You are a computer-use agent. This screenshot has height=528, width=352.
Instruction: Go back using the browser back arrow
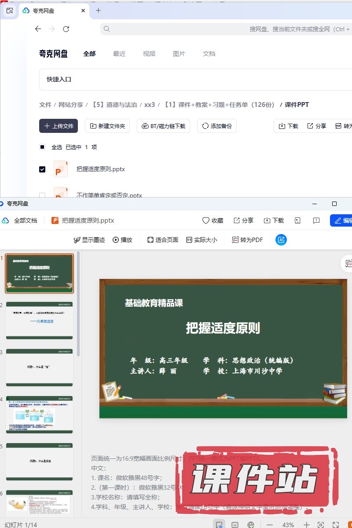click(38, 29)
